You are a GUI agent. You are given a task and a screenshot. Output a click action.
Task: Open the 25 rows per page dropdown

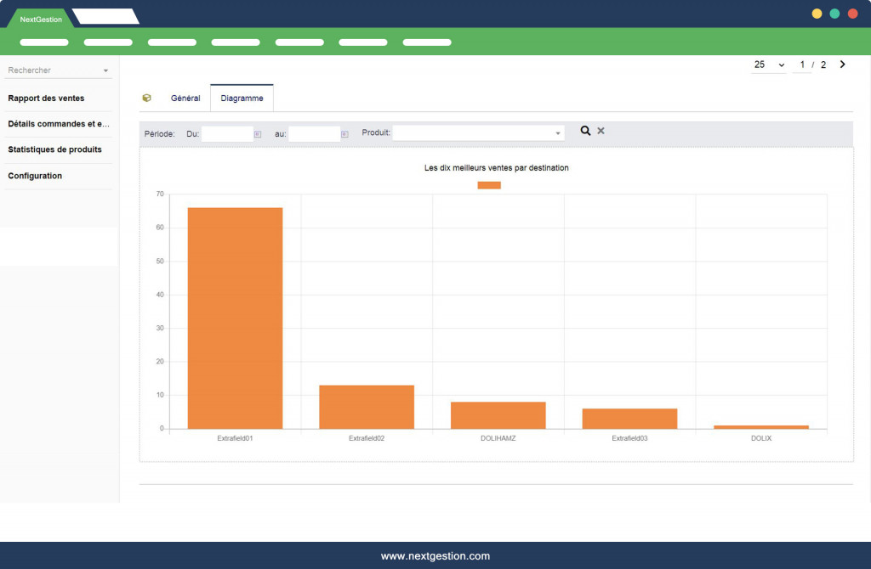tap(769, 65)
